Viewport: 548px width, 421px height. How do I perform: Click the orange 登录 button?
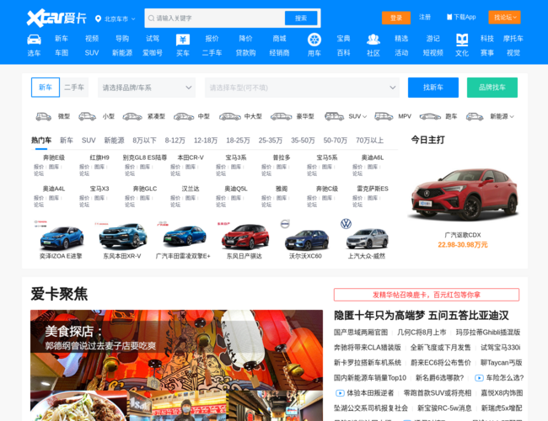tap(396, 18)
